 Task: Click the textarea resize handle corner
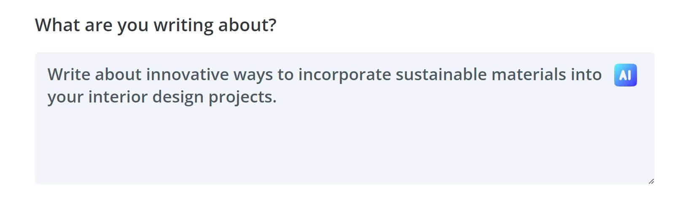point(651,181)
